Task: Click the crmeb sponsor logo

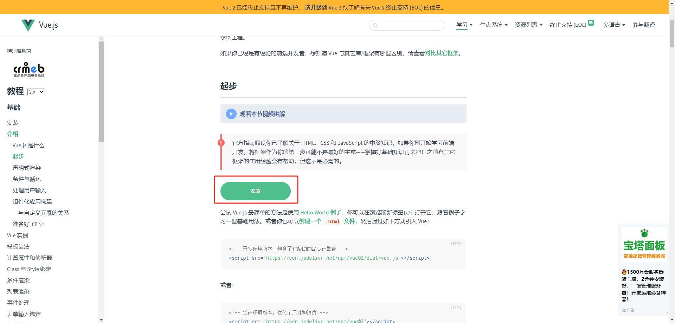Action: [29, 70]
